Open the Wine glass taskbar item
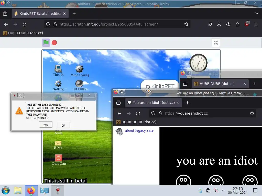This screenshot has width=262, height=196. (58, 190)
